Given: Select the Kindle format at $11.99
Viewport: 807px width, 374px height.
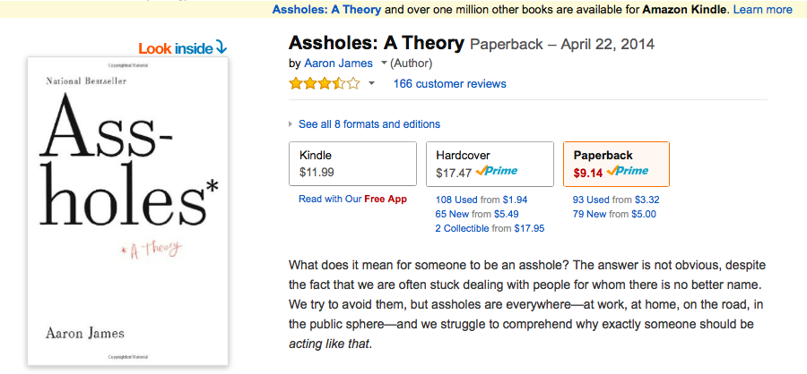Looking at the screenshot, I should (x=352, y=164).
